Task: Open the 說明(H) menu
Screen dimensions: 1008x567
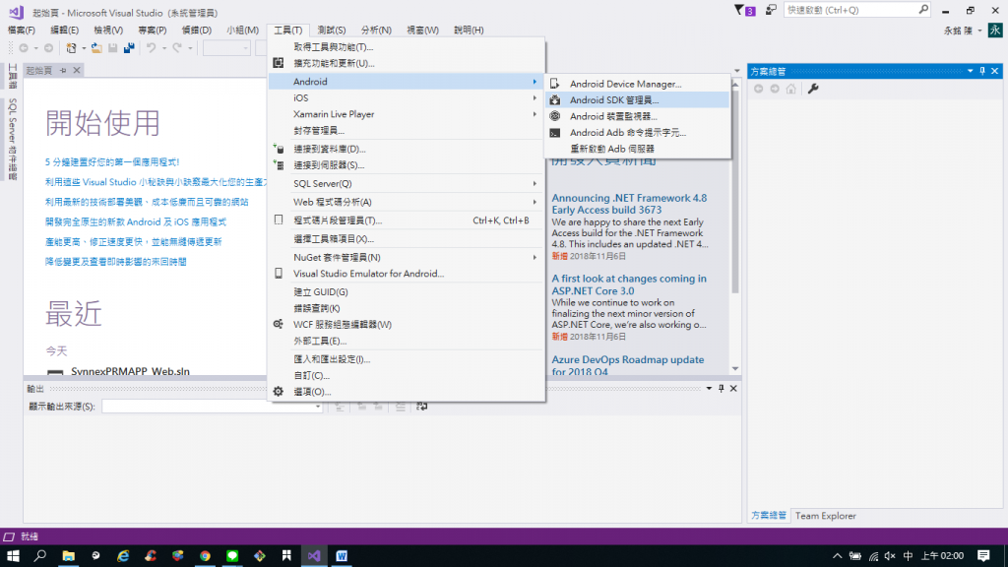Action: 469,31
